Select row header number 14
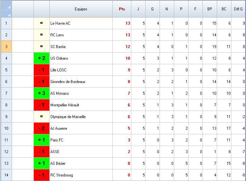 [x=6, y=175]
